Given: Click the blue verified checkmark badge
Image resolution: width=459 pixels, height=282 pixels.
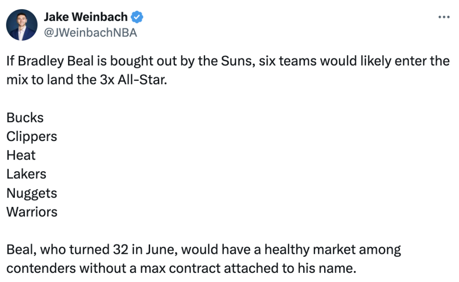Looking at the screenshot, I should click(x=137, y=17).
